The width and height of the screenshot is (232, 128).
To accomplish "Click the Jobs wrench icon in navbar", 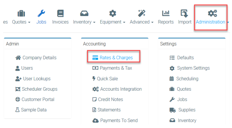I will tap(41, 13).
